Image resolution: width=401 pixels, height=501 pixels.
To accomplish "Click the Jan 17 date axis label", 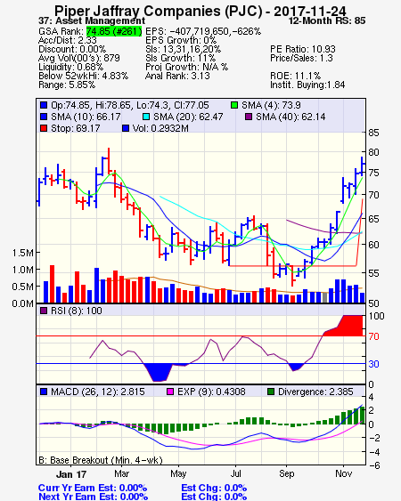I will tap(71, 474).
